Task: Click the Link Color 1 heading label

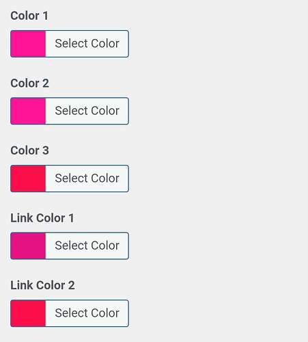Action: tap(42, 218)
